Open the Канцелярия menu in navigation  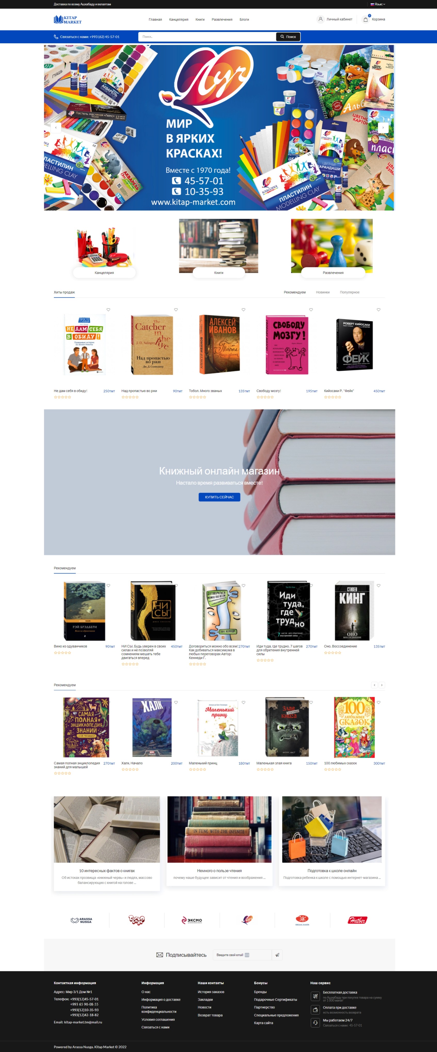tap(178, 20)
